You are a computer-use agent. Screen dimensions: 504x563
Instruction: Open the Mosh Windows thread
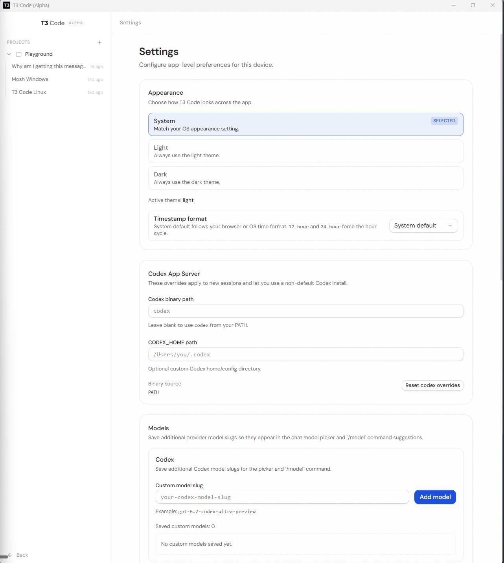pyautogui.click(x=30, y=79)
